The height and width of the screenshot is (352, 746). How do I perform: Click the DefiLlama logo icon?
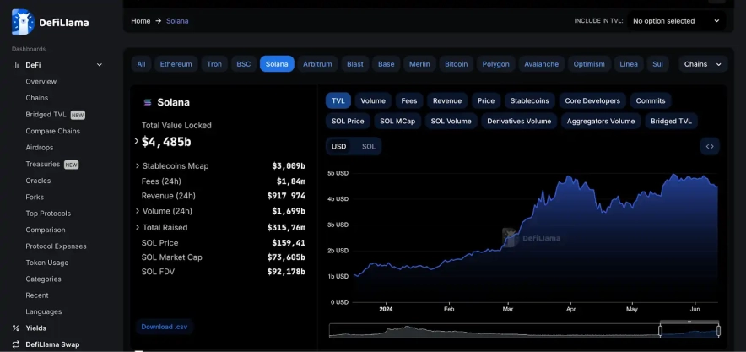pyautogui.click(x=23, y=22)
